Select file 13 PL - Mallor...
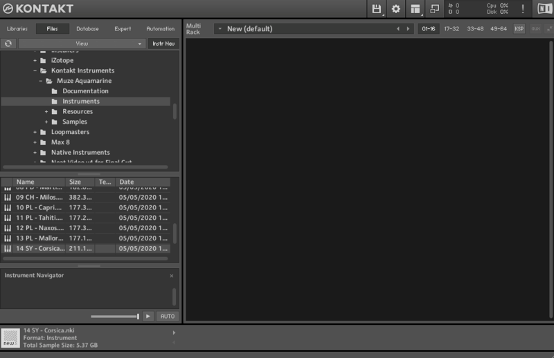The width and height of the screenshot is (554, 358). (86, 238)
